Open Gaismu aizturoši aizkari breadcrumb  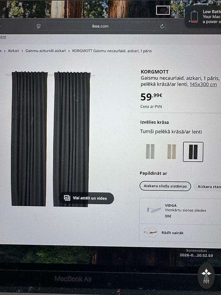[46, 51]
